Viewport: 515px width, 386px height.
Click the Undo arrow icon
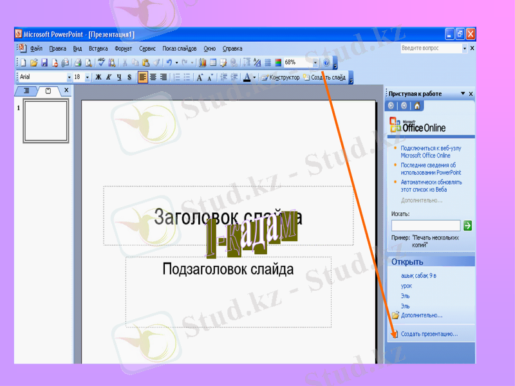coord(169,63)
